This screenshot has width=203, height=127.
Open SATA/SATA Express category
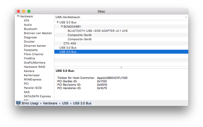pyautogui.click(x=37, y=96)
